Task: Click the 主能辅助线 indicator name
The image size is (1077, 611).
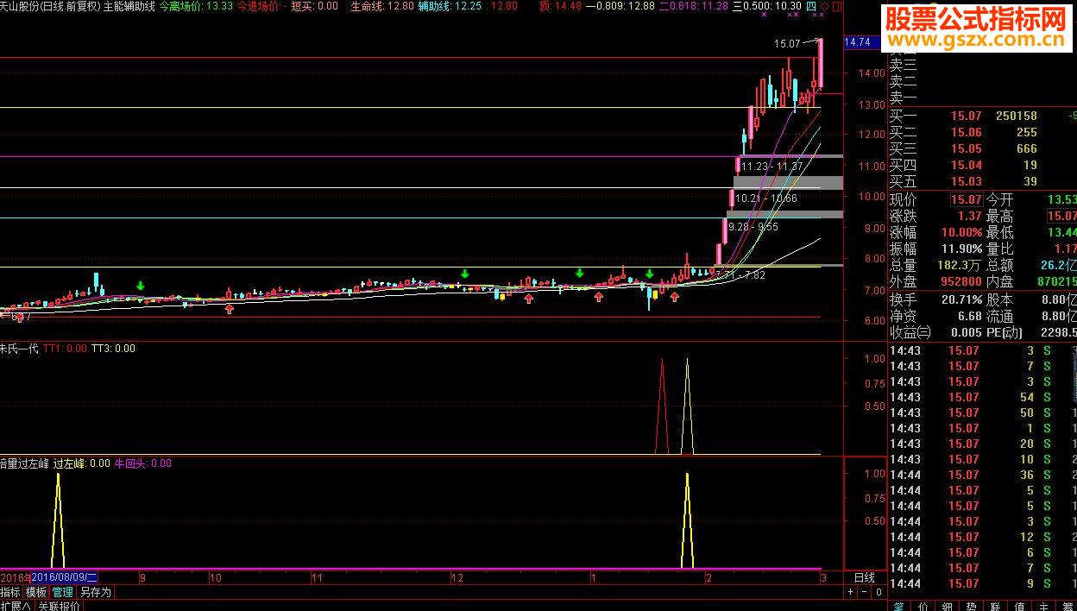Action: point(129,6)
